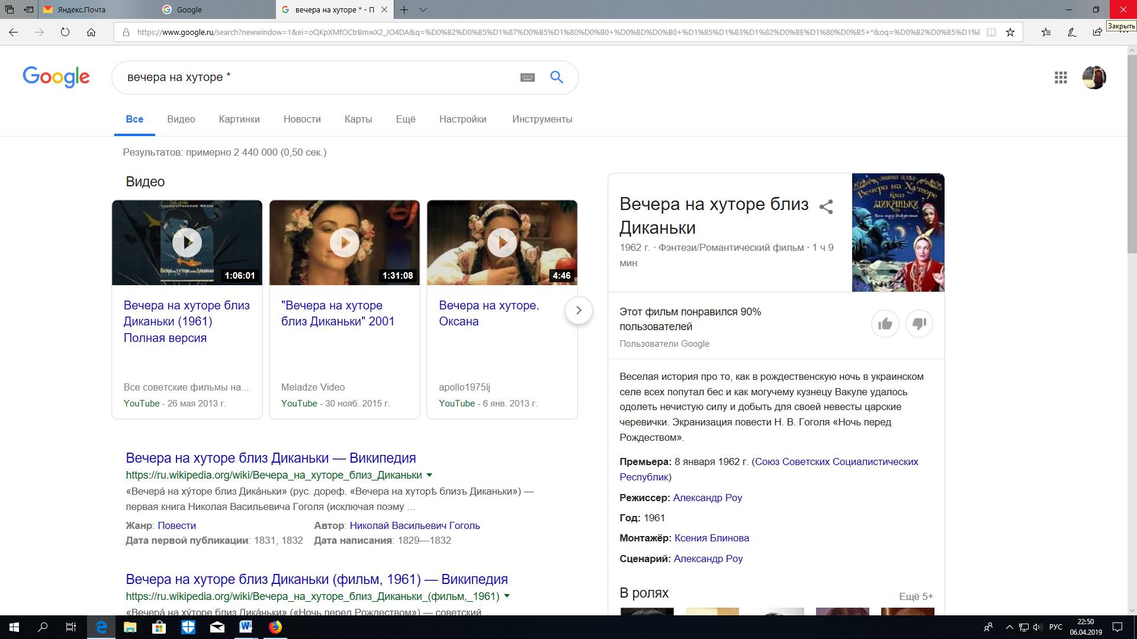Viewport: 1137px width, 639px height.
Task: Open the Action Center notifications
Action: (1118, 627)
